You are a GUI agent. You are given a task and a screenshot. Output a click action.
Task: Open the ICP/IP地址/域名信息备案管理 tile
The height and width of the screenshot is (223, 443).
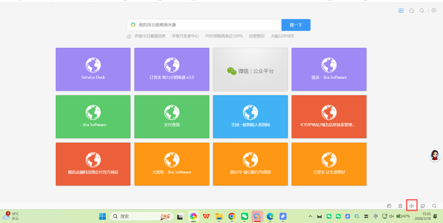coord(329,117)
